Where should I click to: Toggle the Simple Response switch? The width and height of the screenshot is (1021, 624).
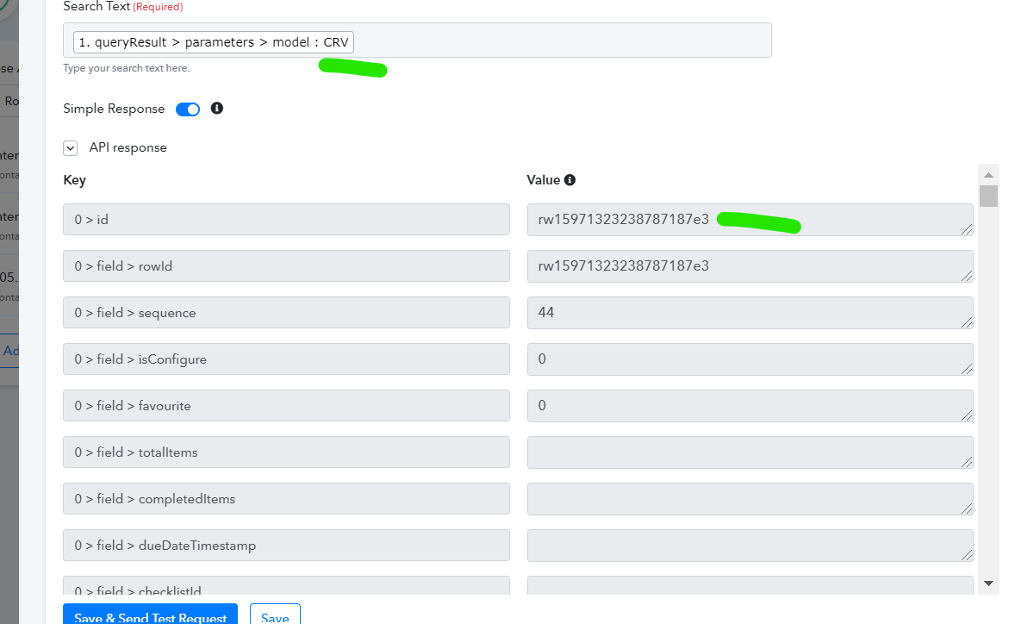pyautogui.click(x=188, y=109)
